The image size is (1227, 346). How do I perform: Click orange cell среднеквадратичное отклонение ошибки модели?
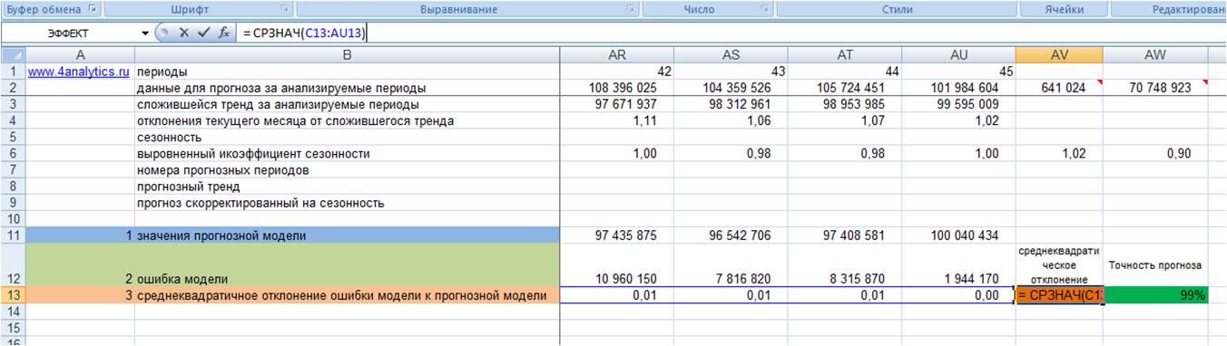[347, 295]
